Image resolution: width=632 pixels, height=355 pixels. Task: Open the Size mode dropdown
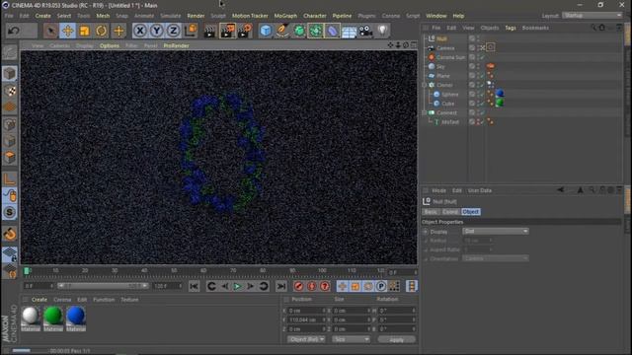click(351, 339)
